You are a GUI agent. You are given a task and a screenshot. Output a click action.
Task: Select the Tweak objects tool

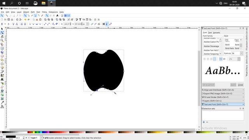[x=2, y=37]
